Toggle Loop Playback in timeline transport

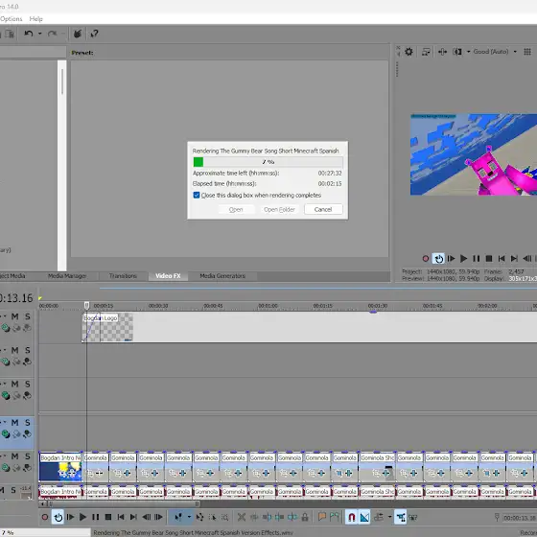pyautogui.click(x=58, y=517)
